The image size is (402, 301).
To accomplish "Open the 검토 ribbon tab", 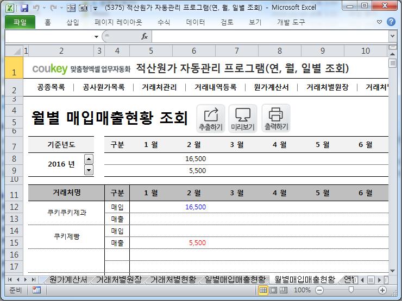I will [x=227, y=23].
